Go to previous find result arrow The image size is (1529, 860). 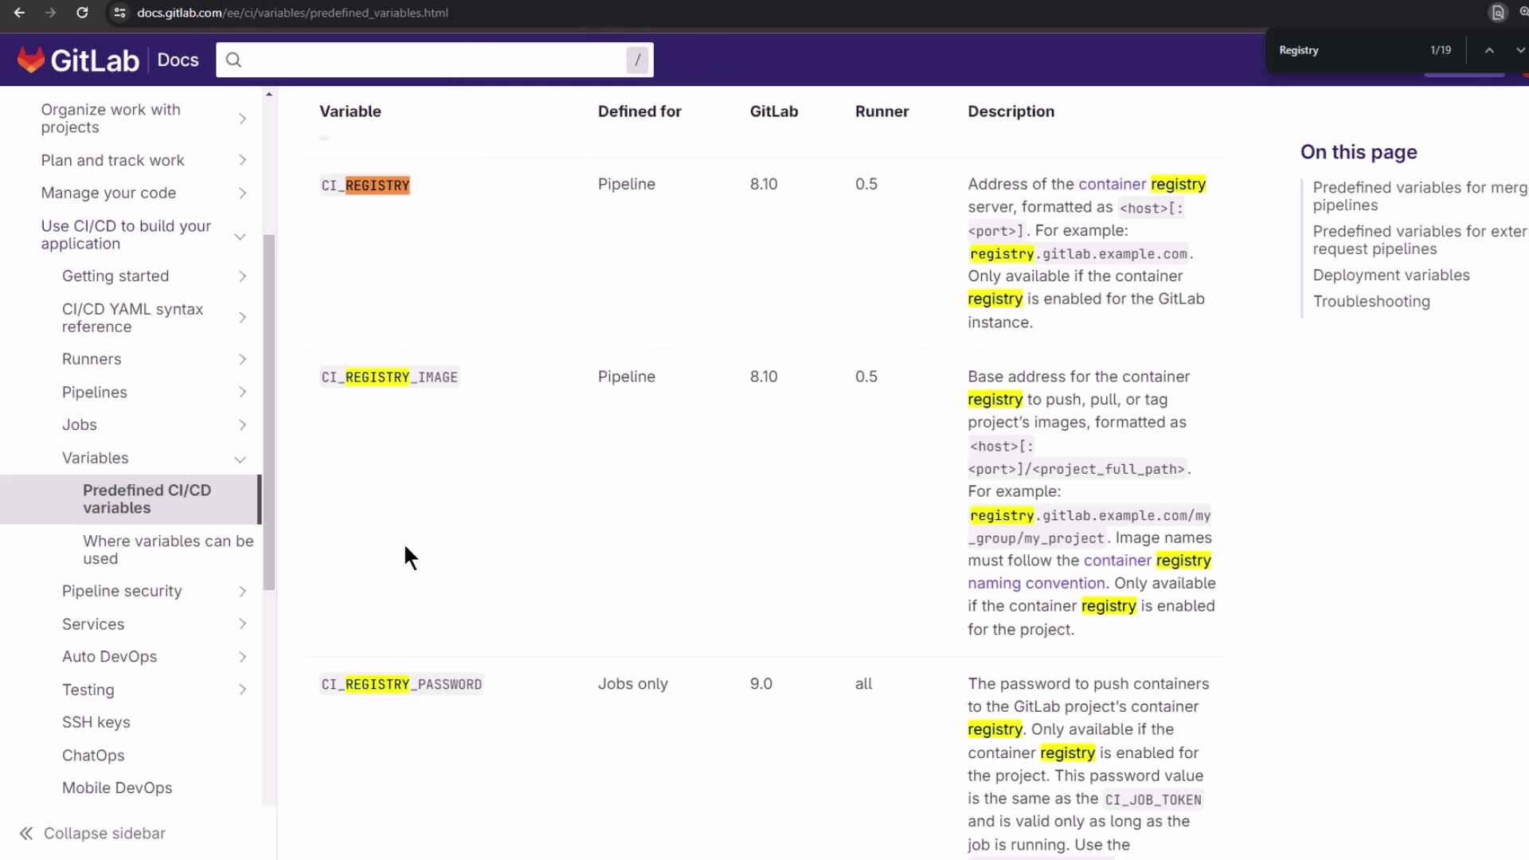(1488, 50)
